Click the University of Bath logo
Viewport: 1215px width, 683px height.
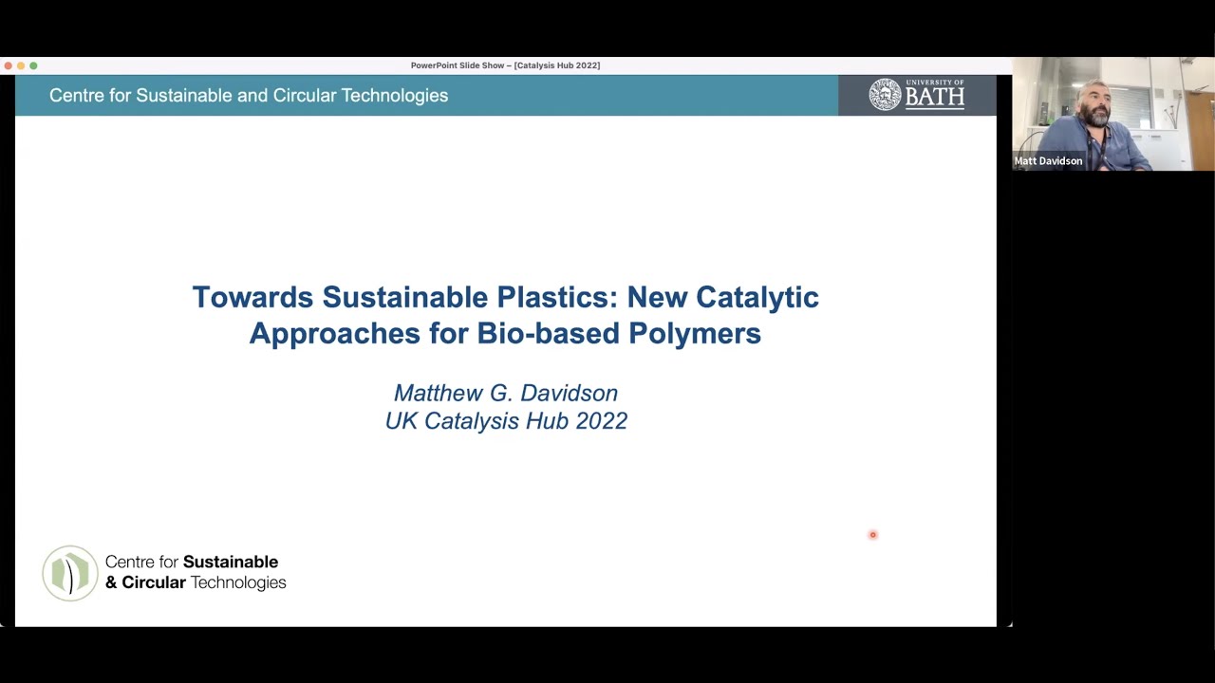click(917, 95)
